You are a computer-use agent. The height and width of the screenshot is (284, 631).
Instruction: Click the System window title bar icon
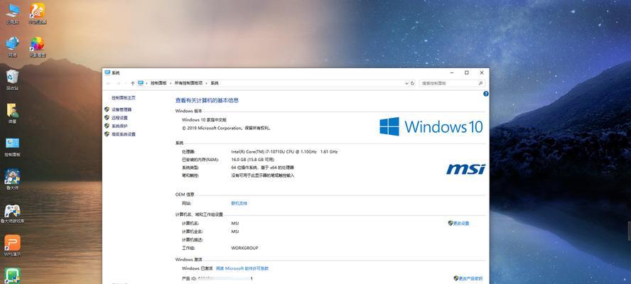coord(107,73)
